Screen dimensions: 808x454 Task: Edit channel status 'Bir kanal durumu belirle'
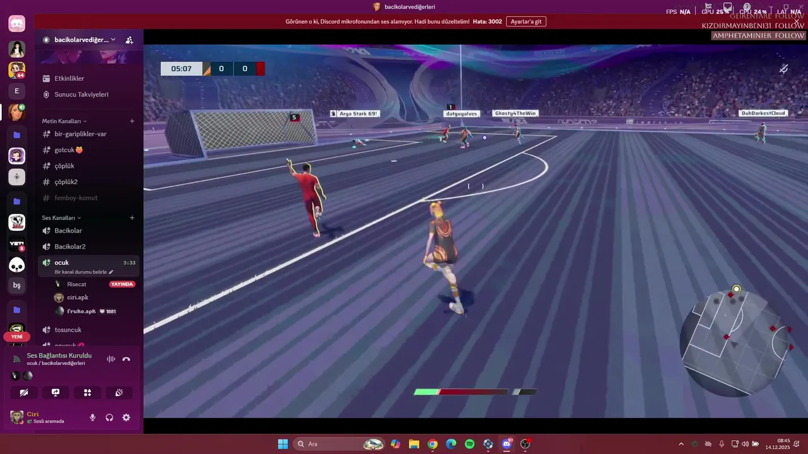click(84, 272)
